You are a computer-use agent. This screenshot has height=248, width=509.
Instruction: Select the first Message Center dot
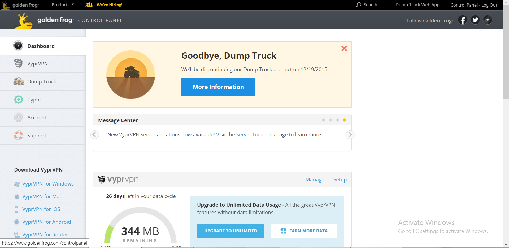coord(324,120)
